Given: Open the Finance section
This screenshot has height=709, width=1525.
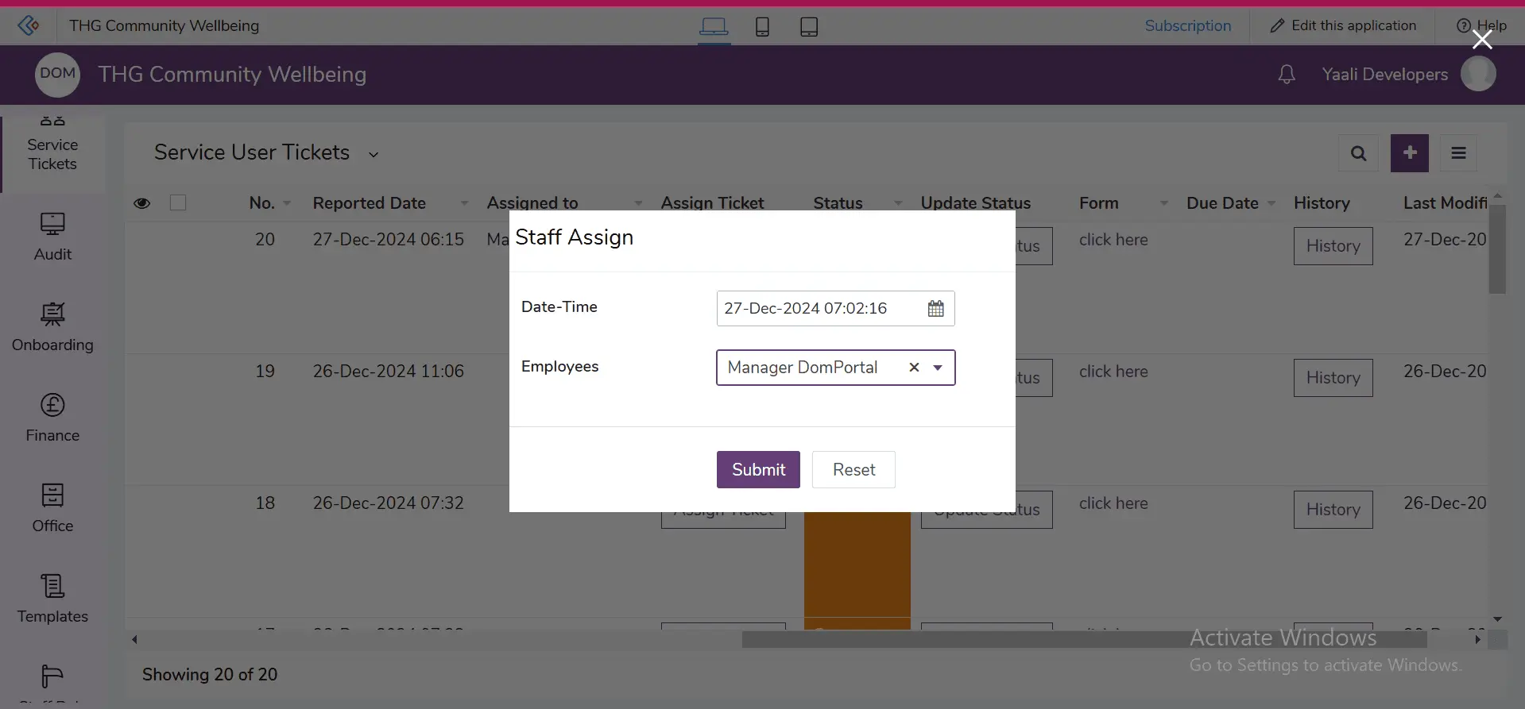Looking at the screenshot, I should point(52,418).
